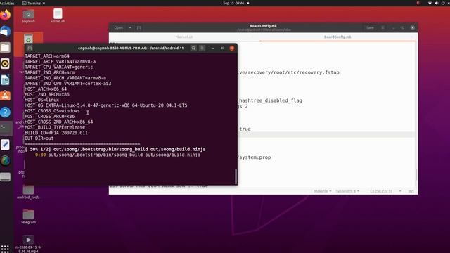Open the Telegram folder on desktop

tap(28, 216)
